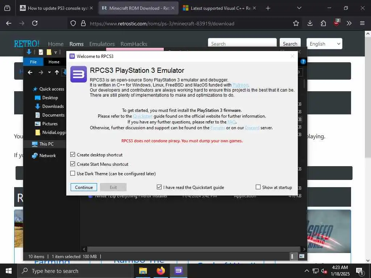
Task: Click File Explorer taskbar icon
Action: tap(143, 271)
